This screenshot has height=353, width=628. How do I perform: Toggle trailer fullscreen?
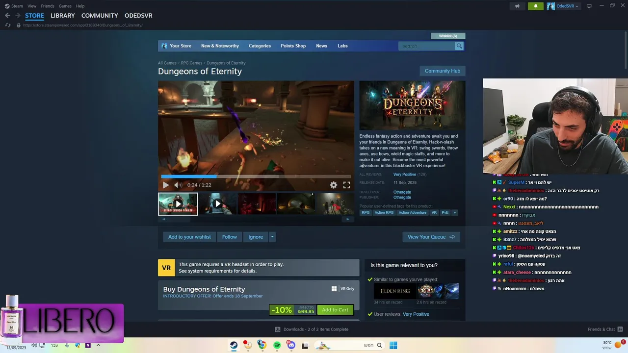(346, 185)
